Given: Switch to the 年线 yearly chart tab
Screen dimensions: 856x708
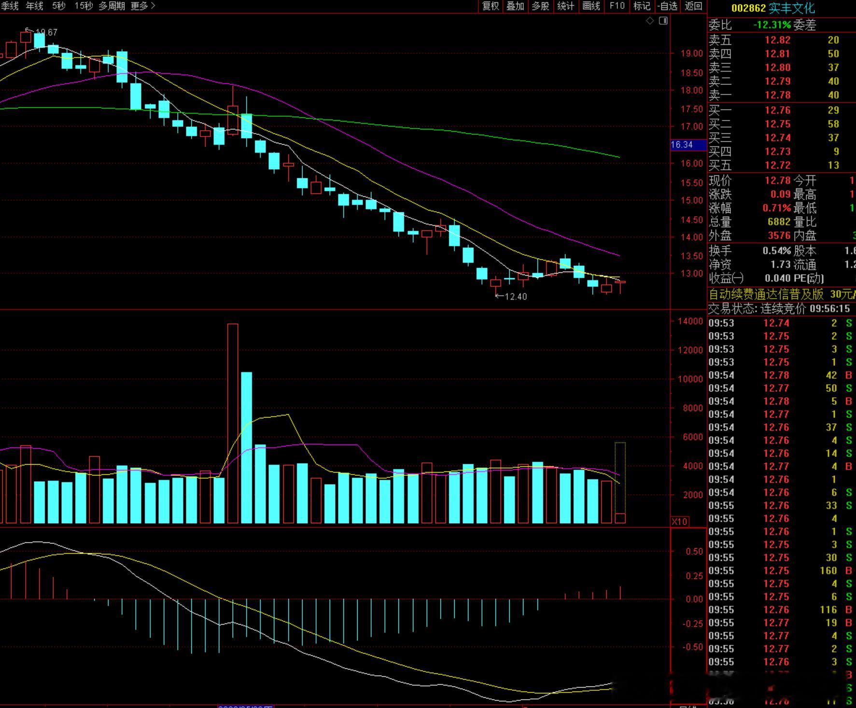Looking at the screenshot, I should [x=34, y=6].
